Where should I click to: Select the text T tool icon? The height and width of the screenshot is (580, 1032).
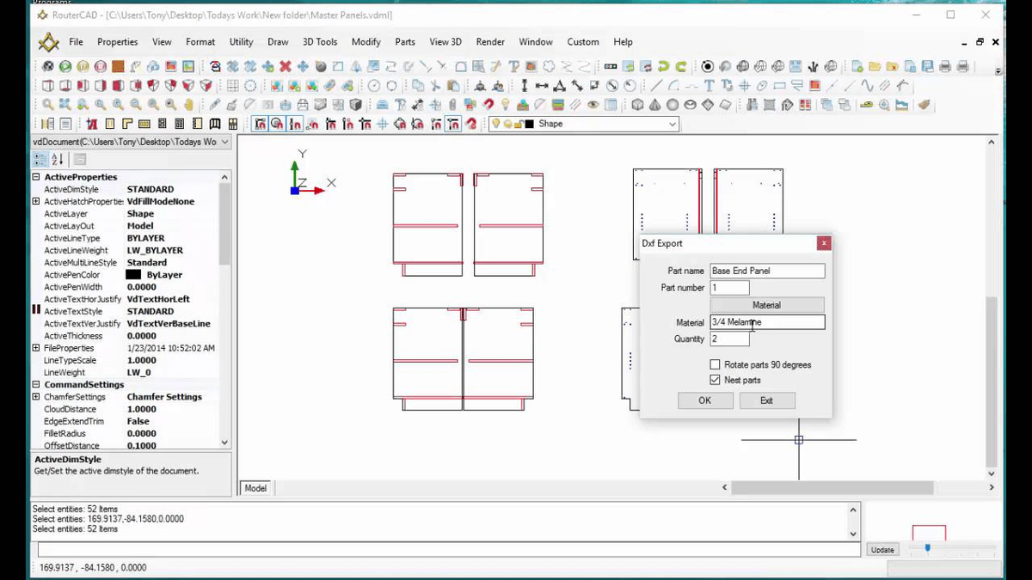point(709,86)
